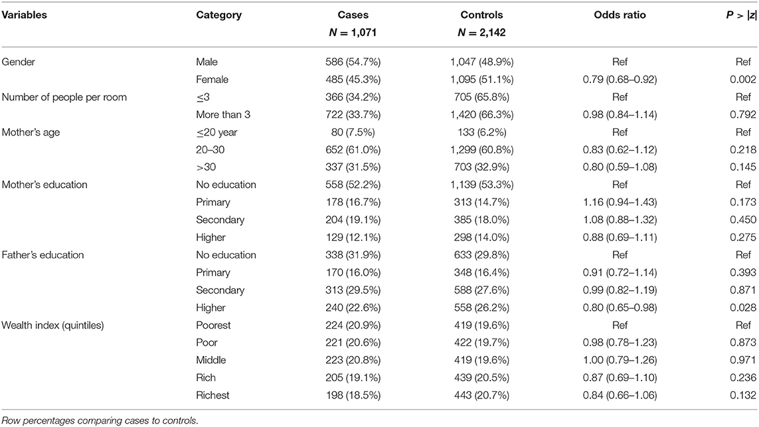Click the Row percentages footnote text
The width and height of the screenshot is (759, 427).
pos(100,420)
